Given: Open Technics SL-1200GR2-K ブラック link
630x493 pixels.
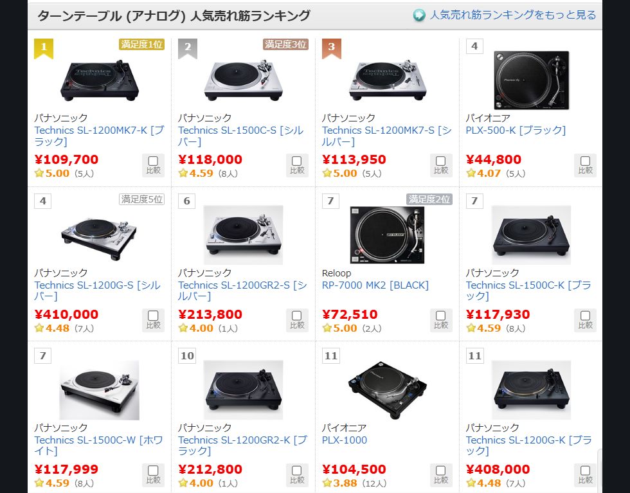Looking at the screenshot, I should click(242, 445).
